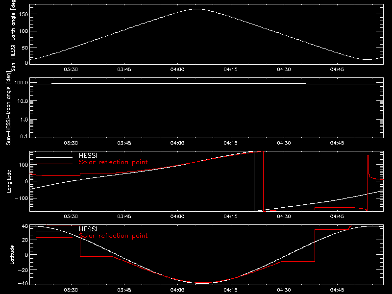The width and height of the screenshot is (392, 294).
Task: Click '03:45' tick under the Longitude plot
Action: (124, 217)
